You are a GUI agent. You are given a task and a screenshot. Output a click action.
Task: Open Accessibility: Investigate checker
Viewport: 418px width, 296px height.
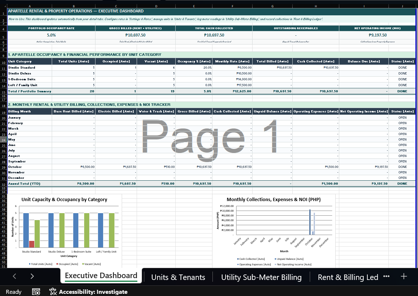point(89,292)
